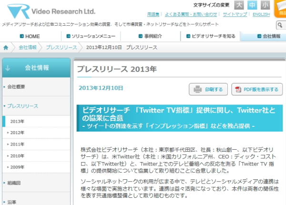Open よくある質問・お問い合わせ link
Viewport: 286px width, 205px height.
click(x=191, y=14)
